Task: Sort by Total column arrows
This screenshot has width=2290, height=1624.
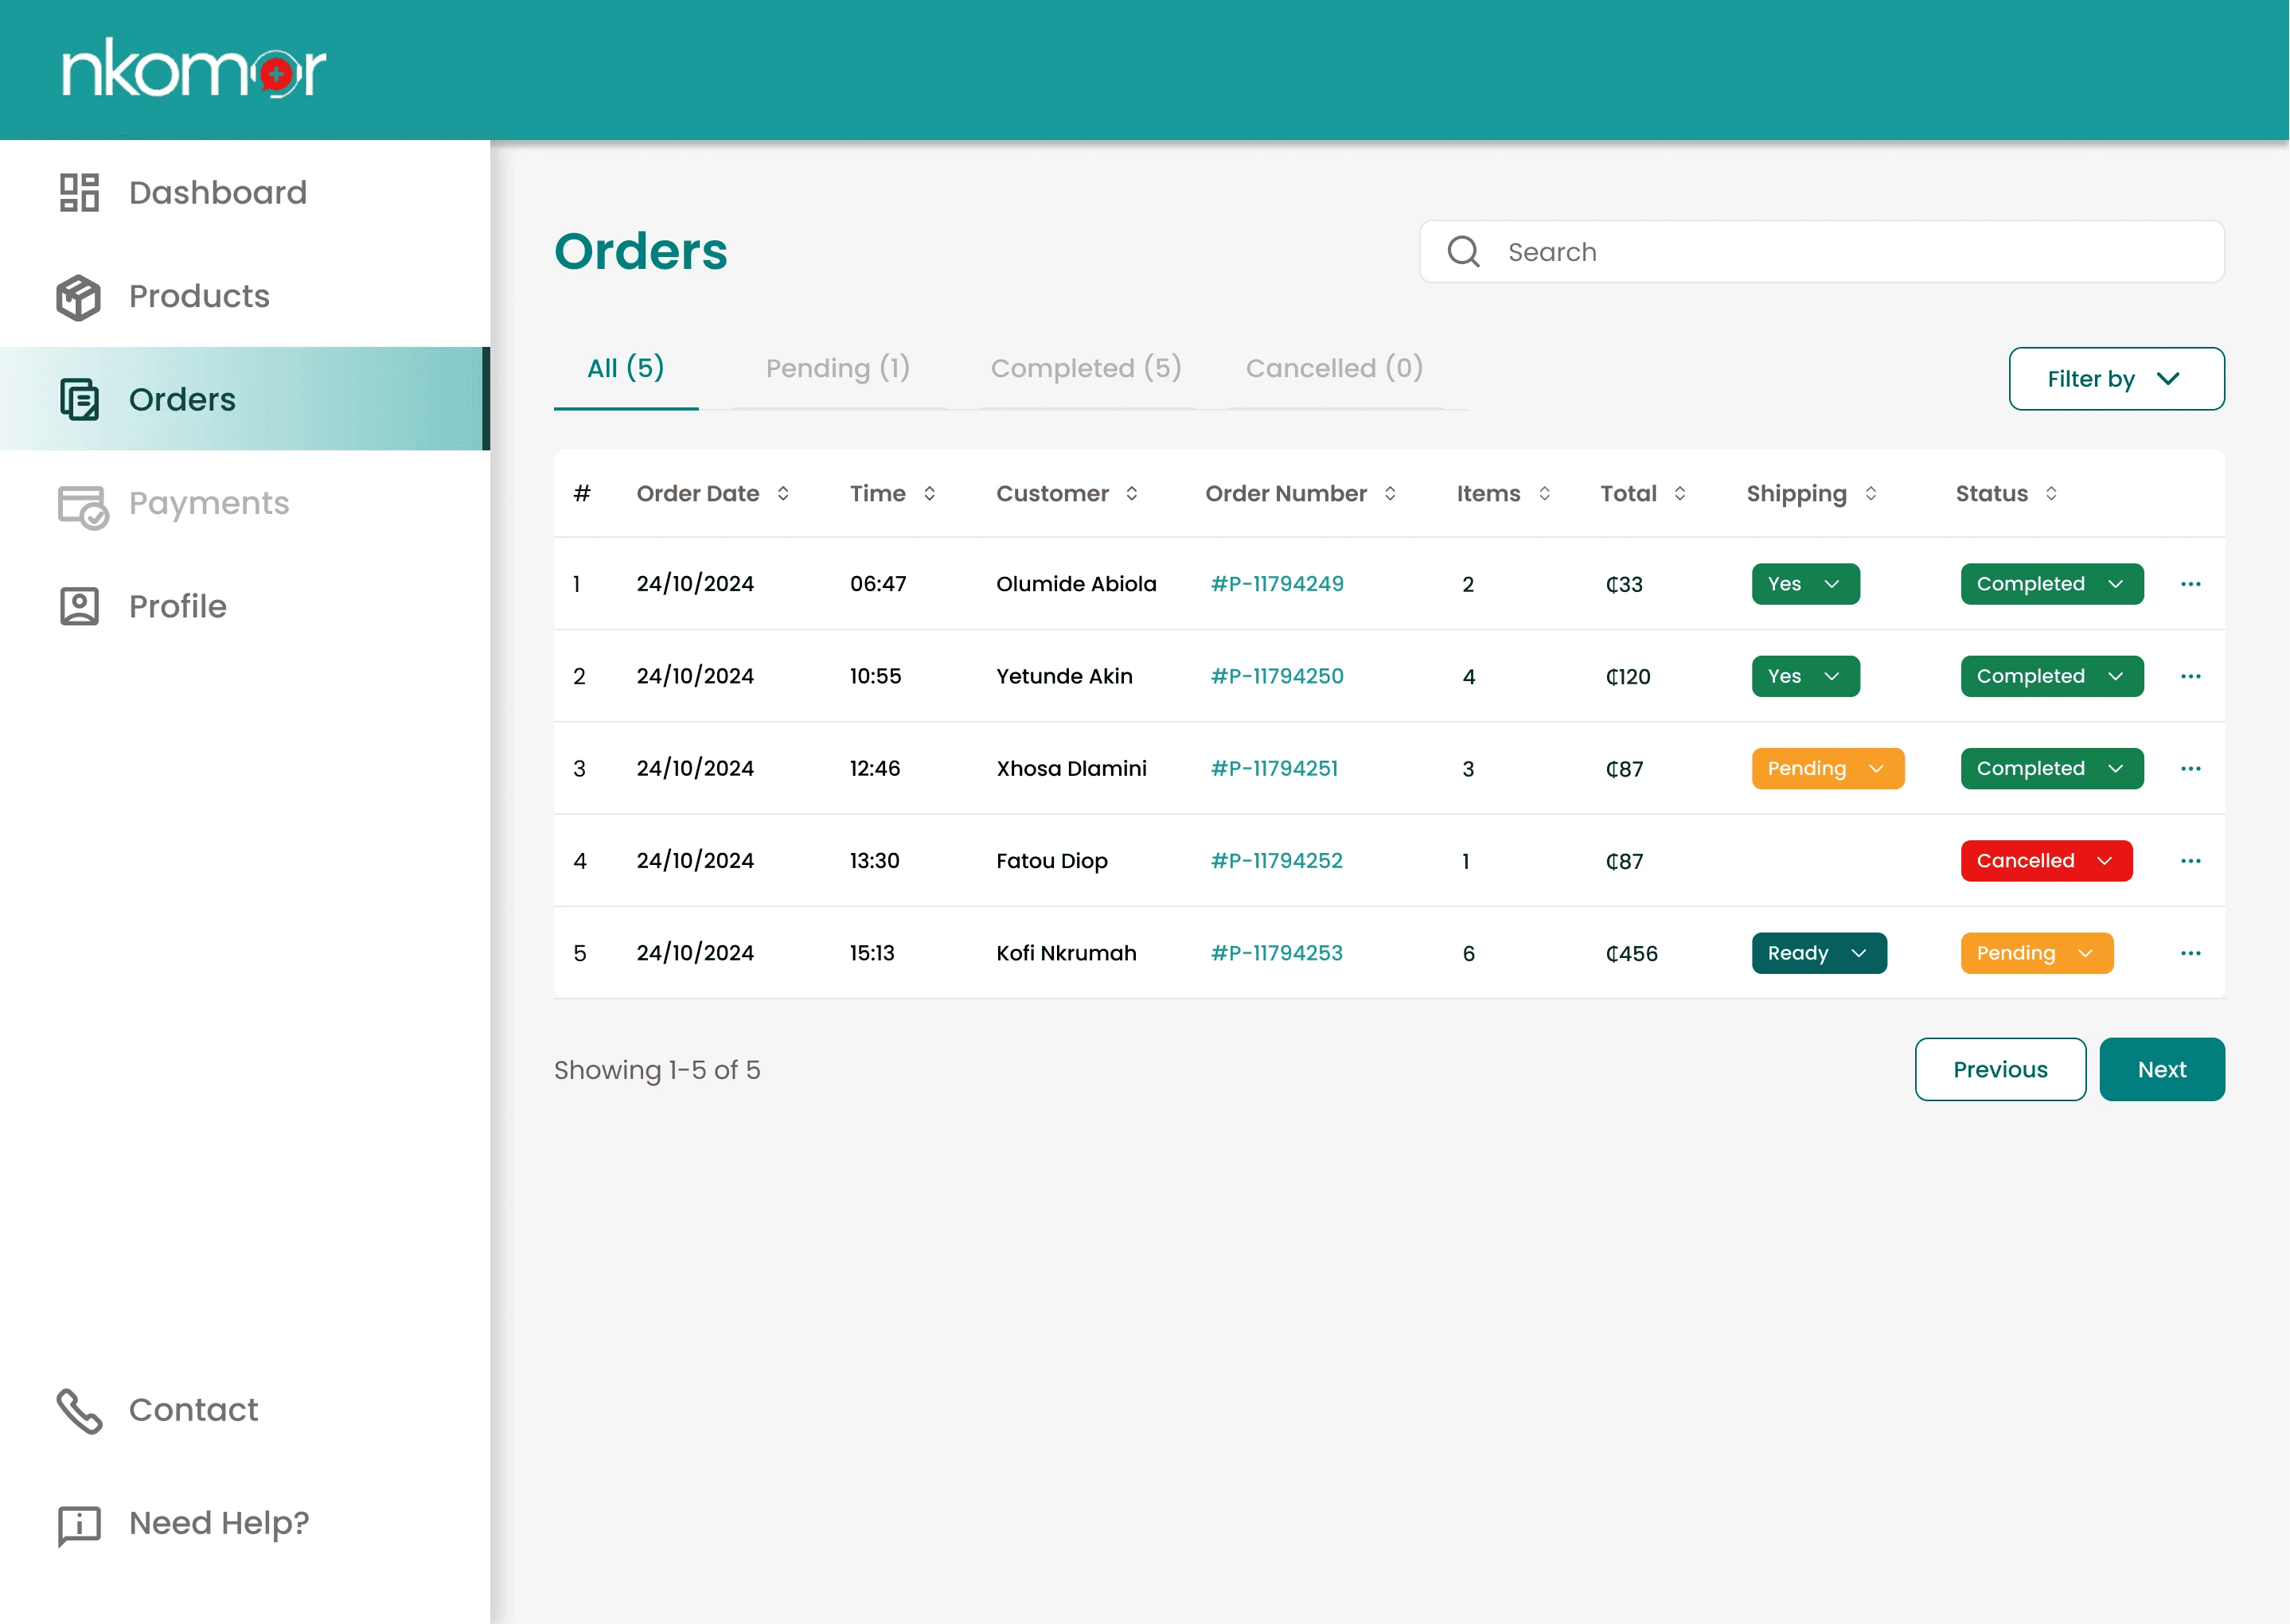Action: (1679, 493)
